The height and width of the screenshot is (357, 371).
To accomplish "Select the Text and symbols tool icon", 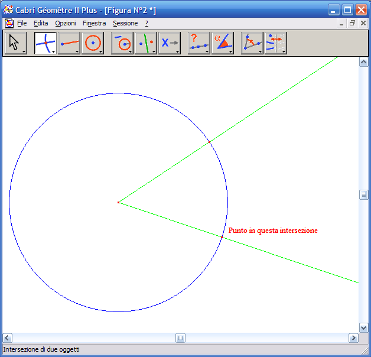I will pyautogui.click(x=252, y=43).
